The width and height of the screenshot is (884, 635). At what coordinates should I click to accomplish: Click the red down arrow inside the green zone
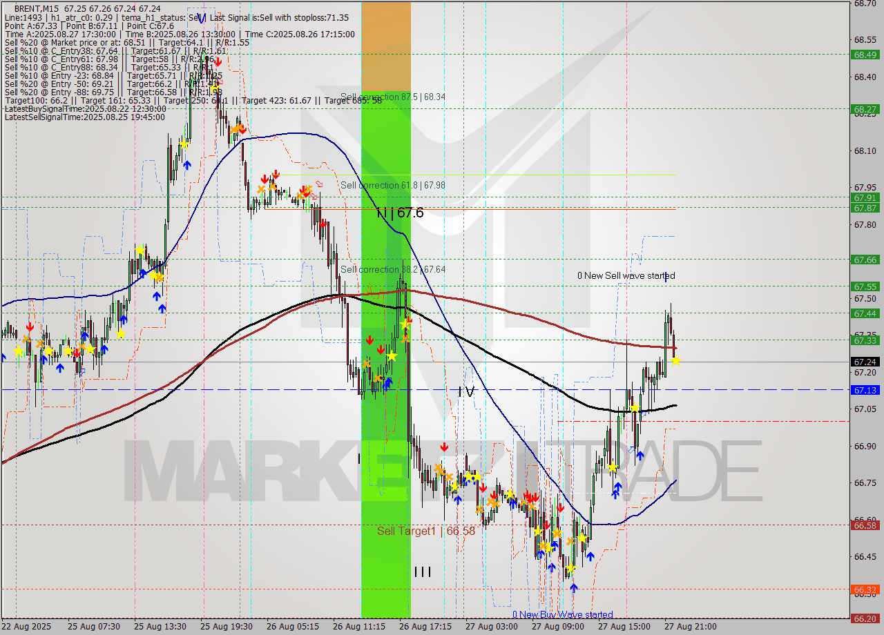370,340
